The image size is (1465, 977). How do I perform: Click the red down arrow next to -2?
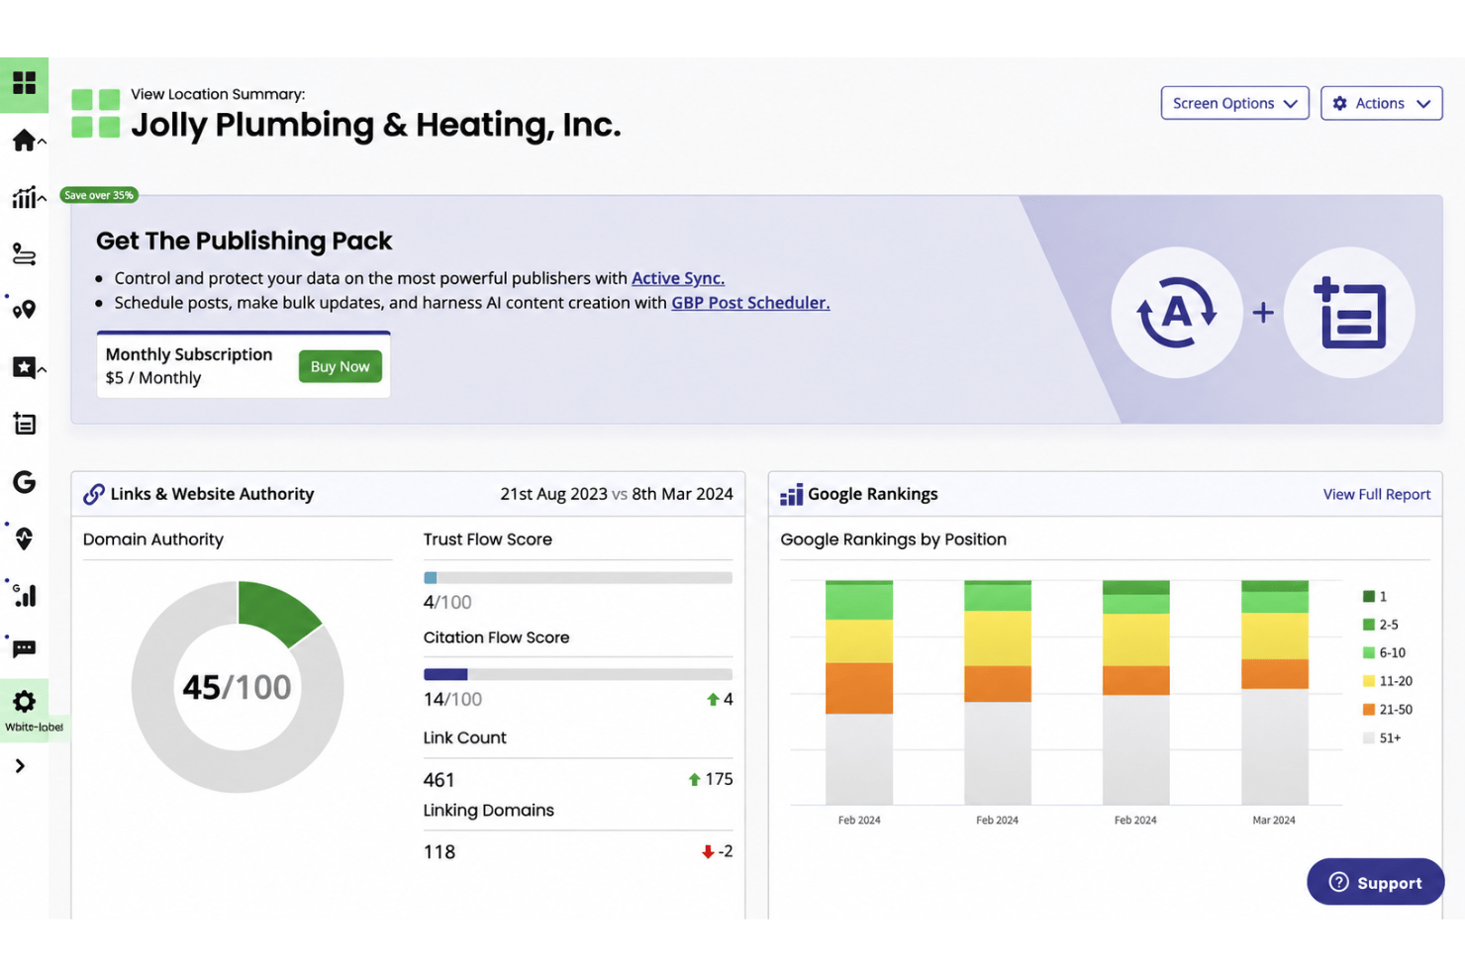(708, 852)
